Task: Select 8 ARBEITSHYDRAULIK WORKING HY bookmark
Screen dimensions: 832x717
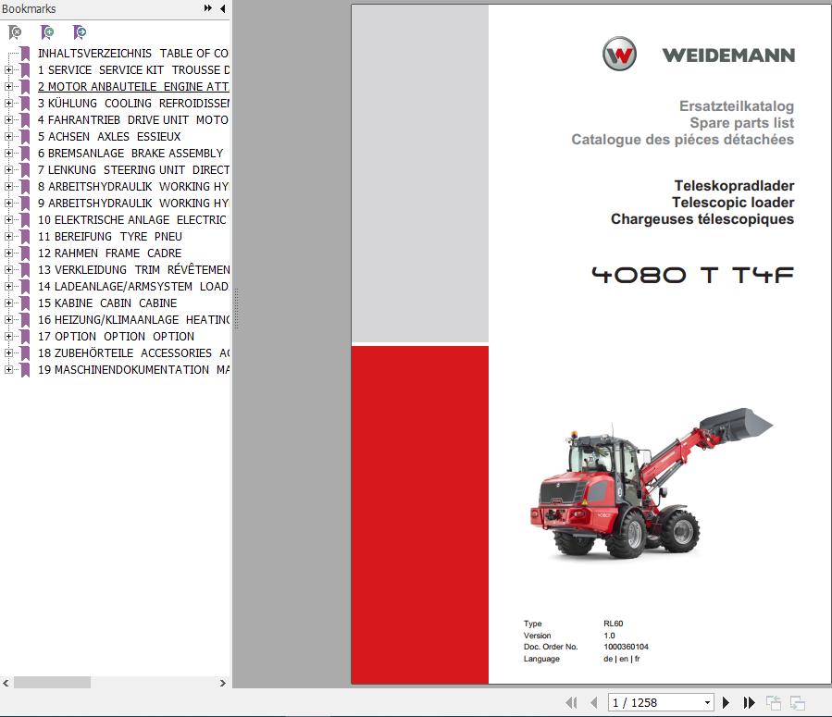Action: pyautogui.click(x=133, y=187)
